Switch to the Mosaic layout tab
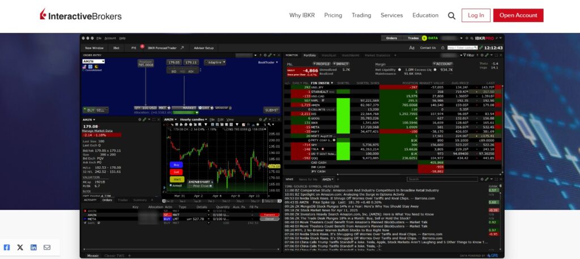Viewport: 580px width, 259px height. pos(93,255)
